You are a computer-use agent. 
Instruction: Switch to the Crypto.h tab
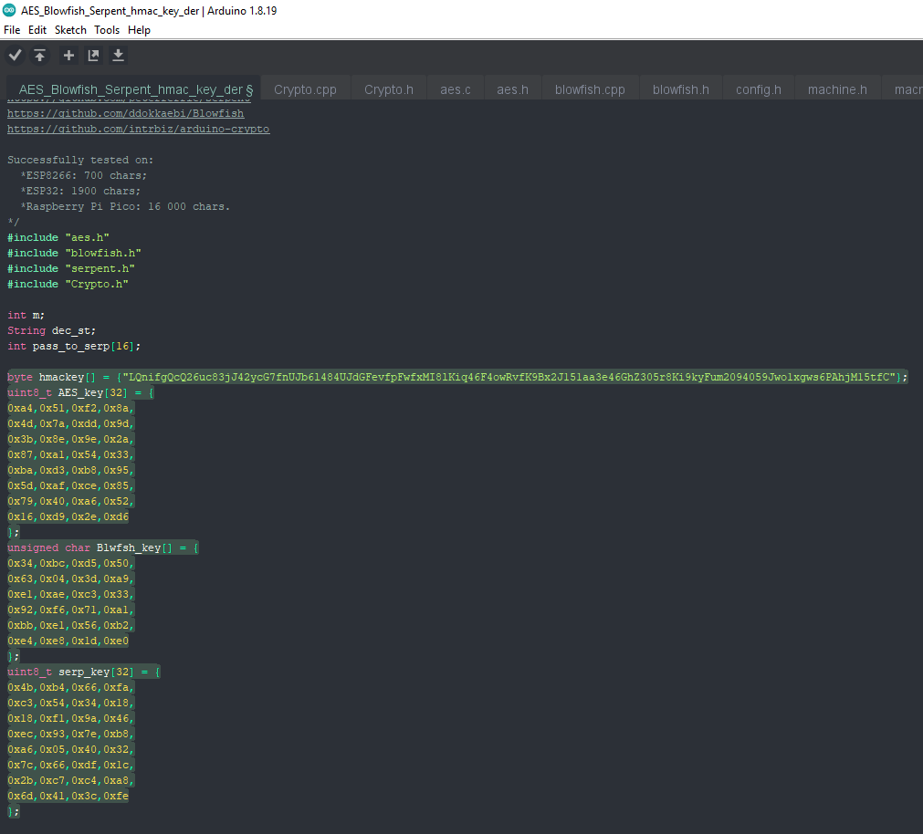pyautogui.click(x=389, y=89)
